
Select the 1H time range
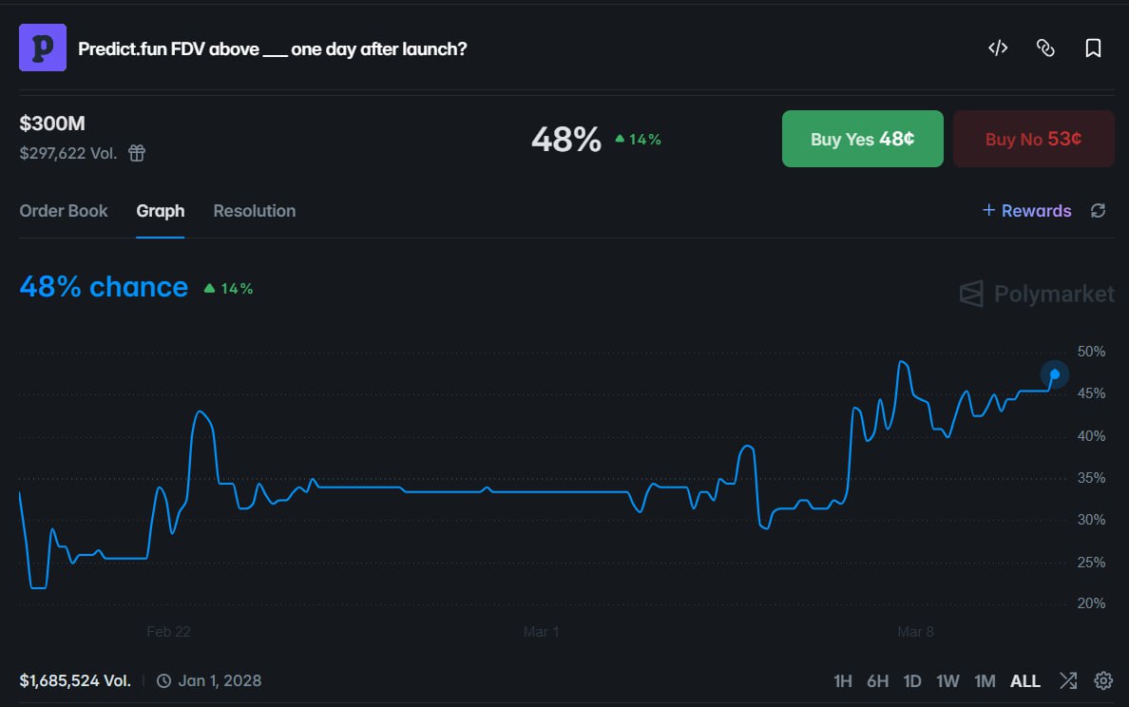842,680
